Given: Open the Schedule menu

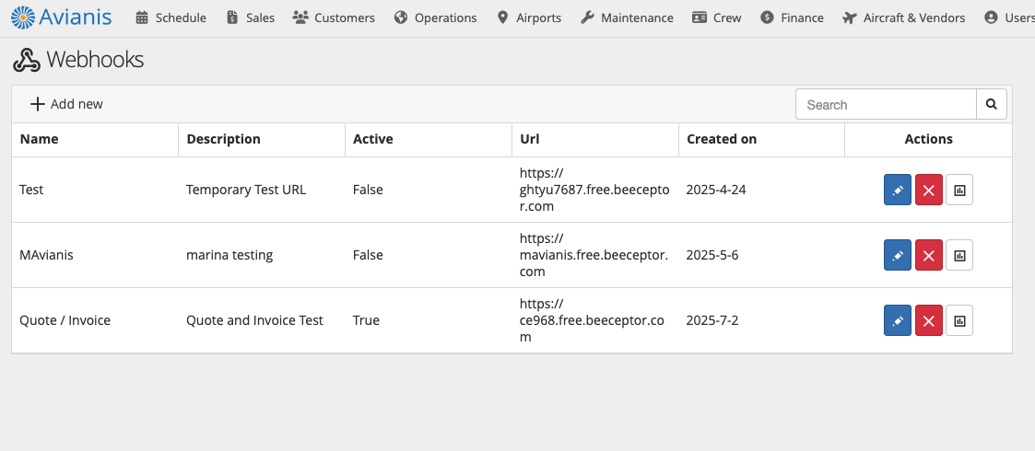Looking at the screenshot, I should tap(171, 17).
